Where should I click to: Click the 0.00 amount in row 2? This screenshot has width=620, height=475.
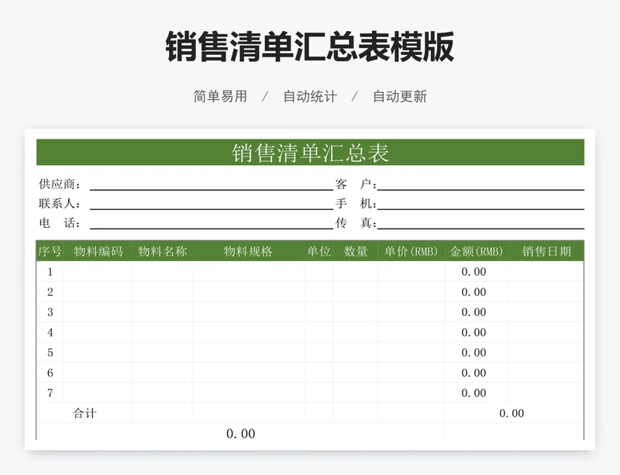coord(474,292)
